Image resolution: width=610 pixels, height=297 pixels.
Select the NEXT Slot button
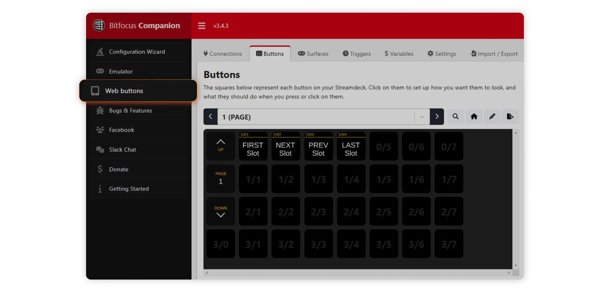pyautogui.click(x=286, y=146)
